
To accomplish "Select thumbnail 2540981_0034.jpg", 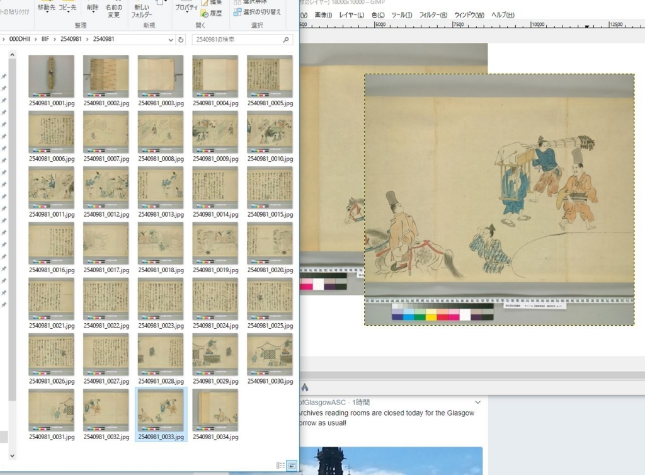I will point(215,410).
